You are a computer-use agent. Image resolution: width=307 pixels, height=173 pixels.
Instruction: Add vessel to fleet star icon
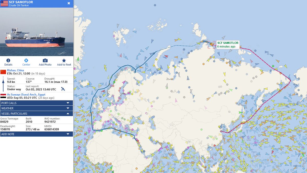64,60
